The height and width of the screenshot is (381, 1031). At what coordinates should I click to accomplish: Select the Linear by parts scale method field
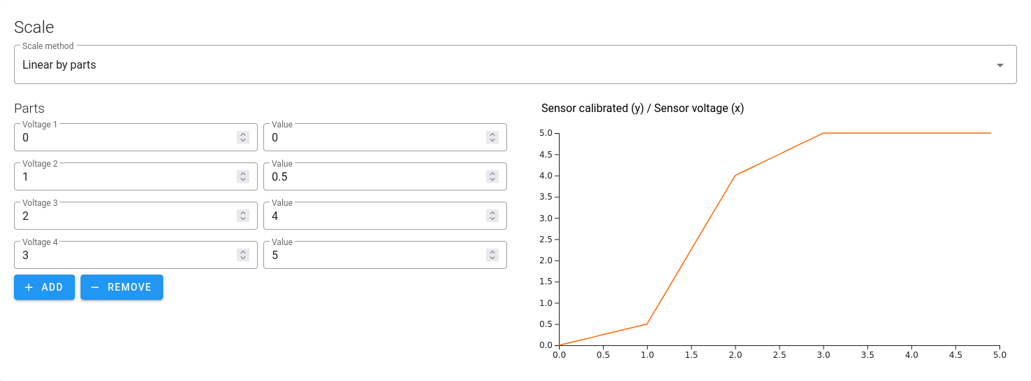(515, 64)
